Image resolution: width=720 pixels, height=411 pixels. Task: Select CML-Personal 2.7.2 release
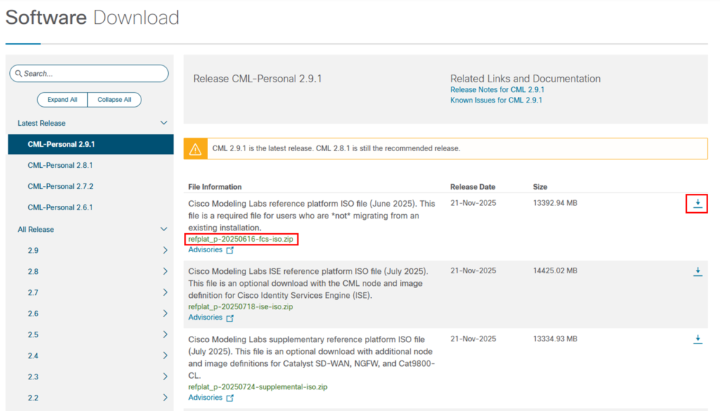[x=60, y=187]
